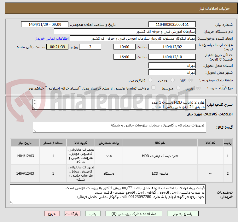Click the request creator field بهنام نیکوکار

133,38
